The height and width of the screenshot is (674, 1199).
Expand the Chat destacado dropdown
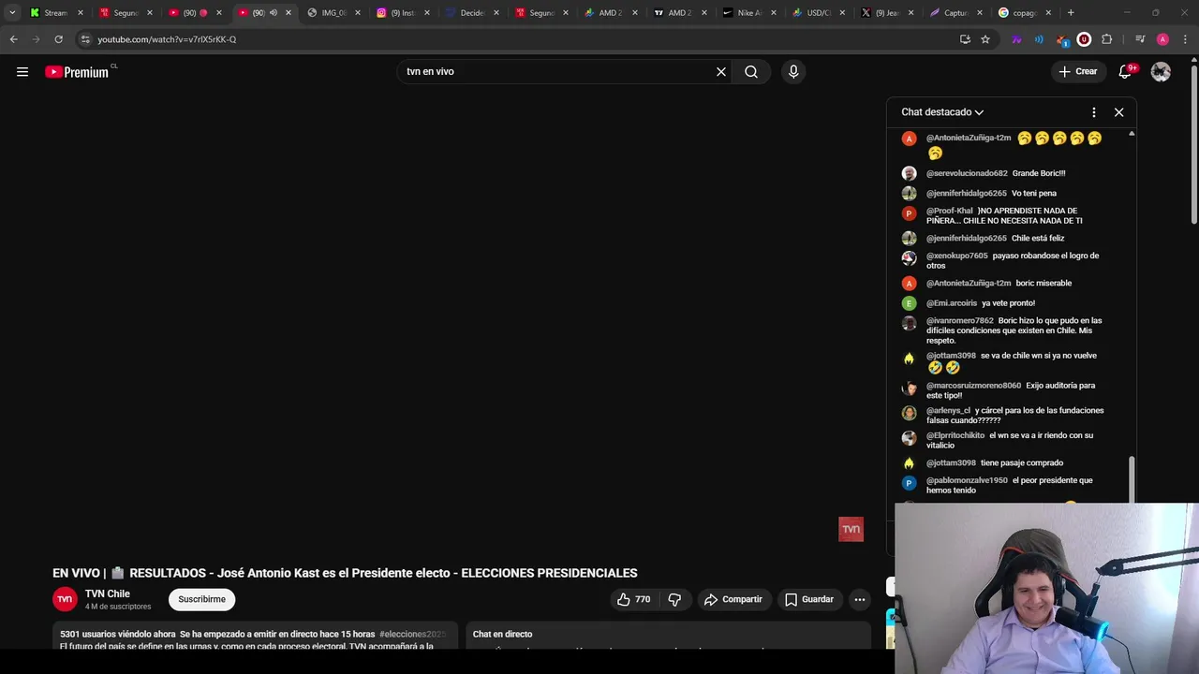(942, 112)
